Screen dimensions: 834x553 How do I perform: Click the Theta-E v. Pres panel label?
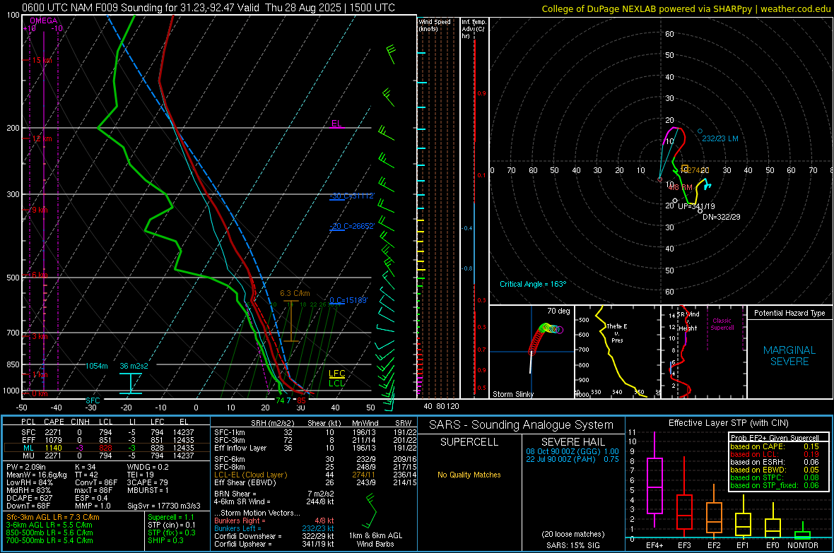[x=617, y=333]
